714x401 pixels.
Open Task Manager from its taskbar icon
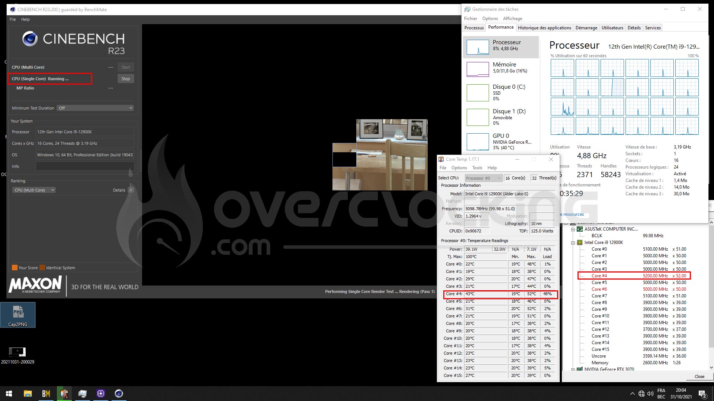click(x=83, y=394)
